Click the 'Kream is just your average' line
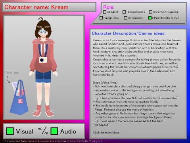Viewport: 190px width, 143px height. 137,40
